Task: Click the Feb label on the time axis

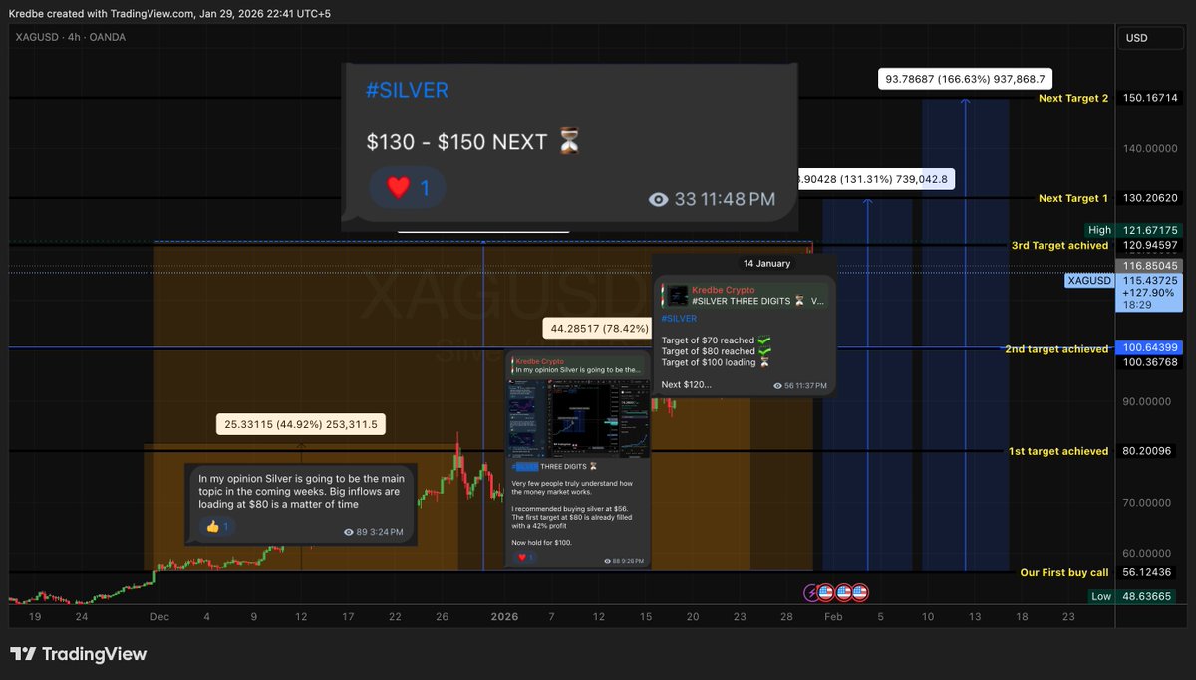Action: click(834, 617)
